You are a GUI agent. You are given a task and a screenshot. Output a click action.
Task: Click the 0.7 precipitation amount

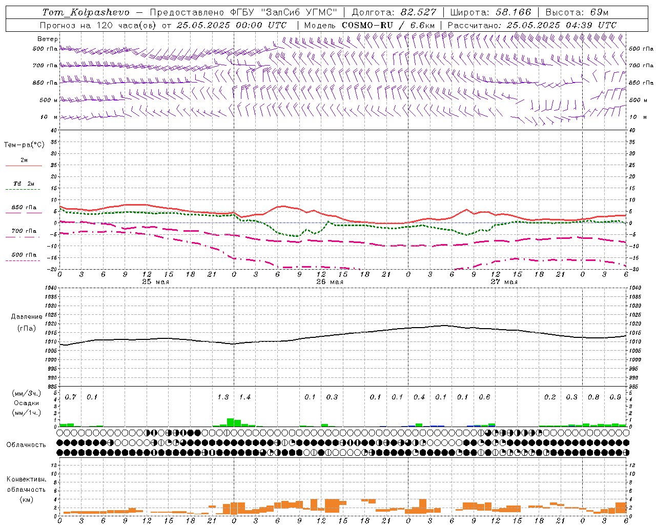(x=71, y=397)
